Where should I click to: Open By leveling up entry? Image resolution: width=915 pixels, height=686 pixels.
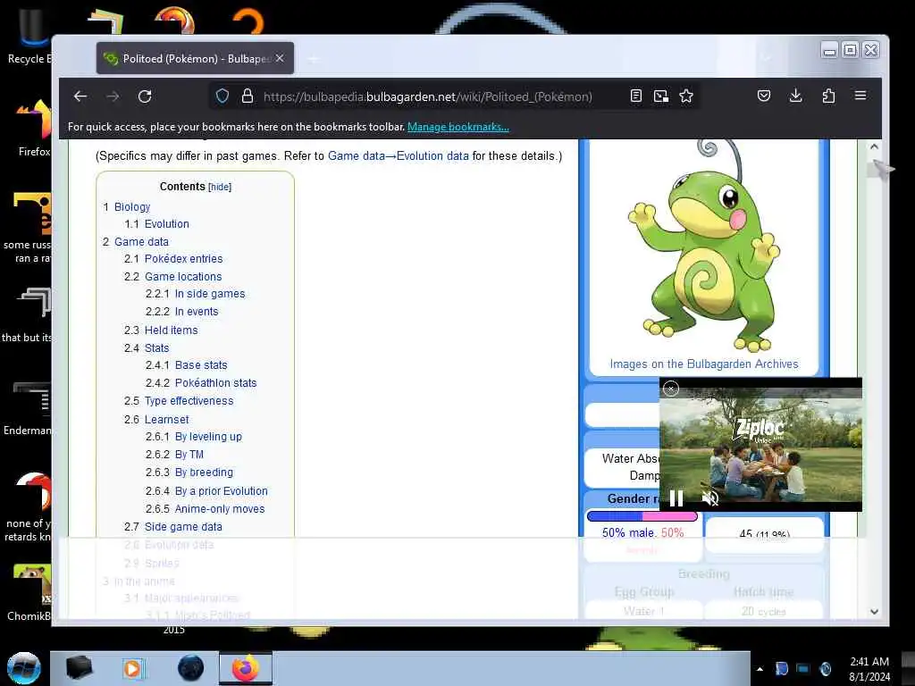pos(207,436)
